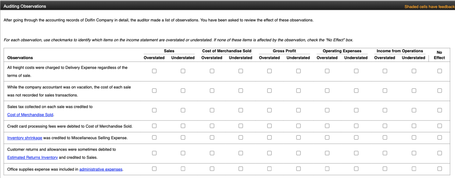Check Income from Operations Overstated for accountant vacation row
Image resolution: width=455 pixels, height=178 pixels.
(x=385, y=90)
